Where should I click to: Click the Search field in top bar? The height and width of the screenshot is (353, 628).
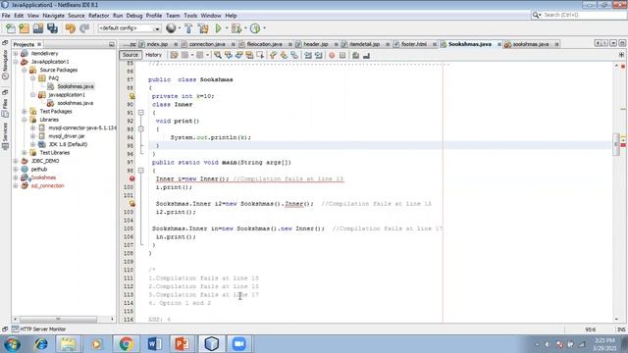tap(578, 15)
